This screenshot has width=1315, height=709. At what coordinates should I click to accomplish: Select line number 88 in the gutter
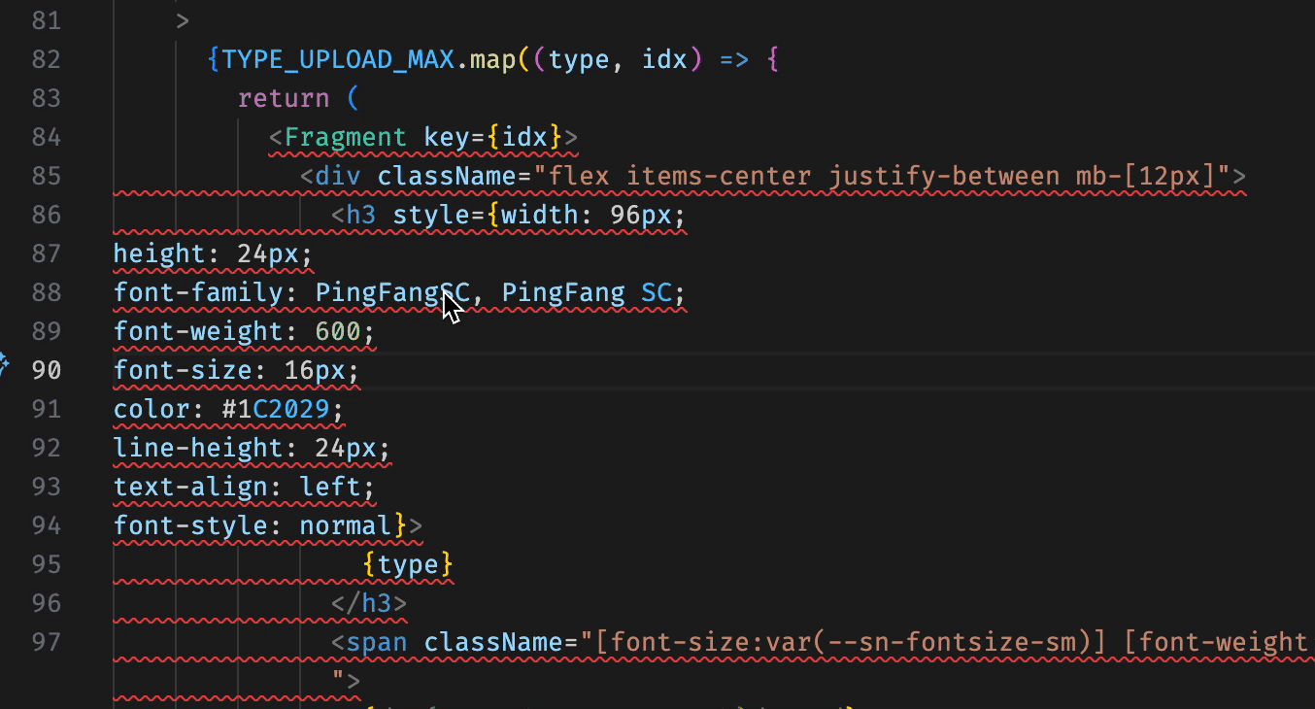46,292
